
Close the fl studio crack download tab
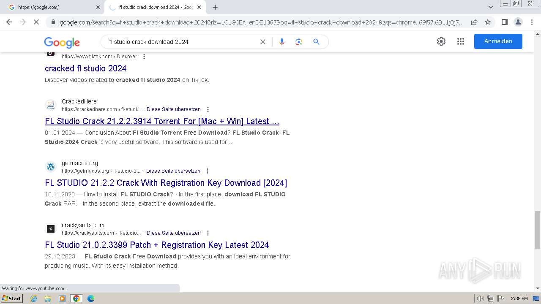[199, 7]
